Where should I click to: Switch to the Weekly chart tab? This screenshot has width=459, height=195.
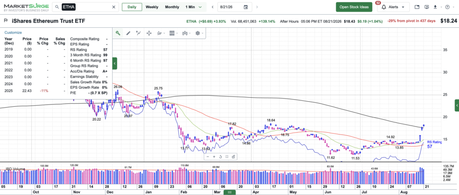[152, 7]
